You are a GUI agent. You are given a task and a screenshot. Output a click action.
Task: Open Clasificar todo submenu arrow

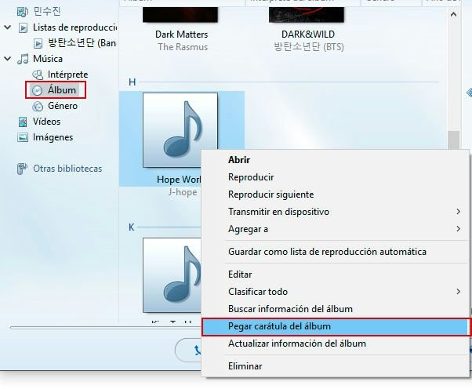[458, 292]
